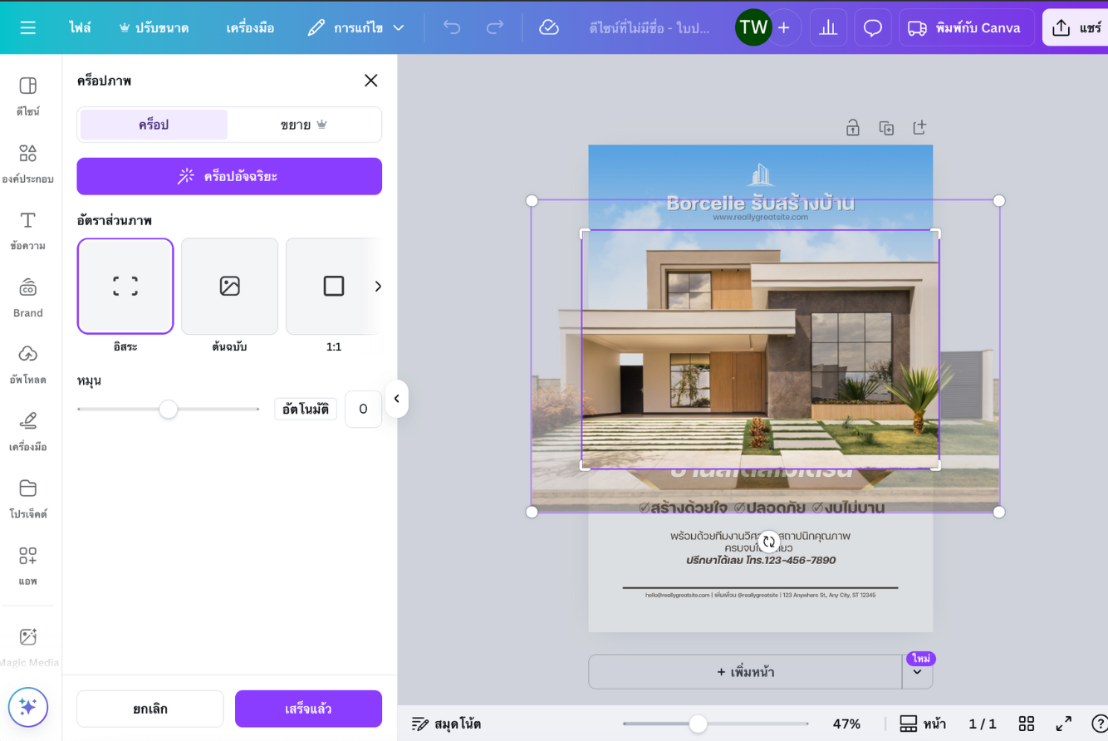Screen dimensions: 1108x741
Task: Click the แชร์ share button
Action: pos(1076,27)
